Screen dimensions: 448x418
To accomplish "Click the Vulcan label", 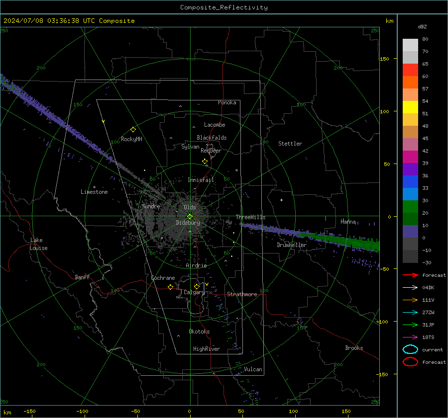I will 253,369.
